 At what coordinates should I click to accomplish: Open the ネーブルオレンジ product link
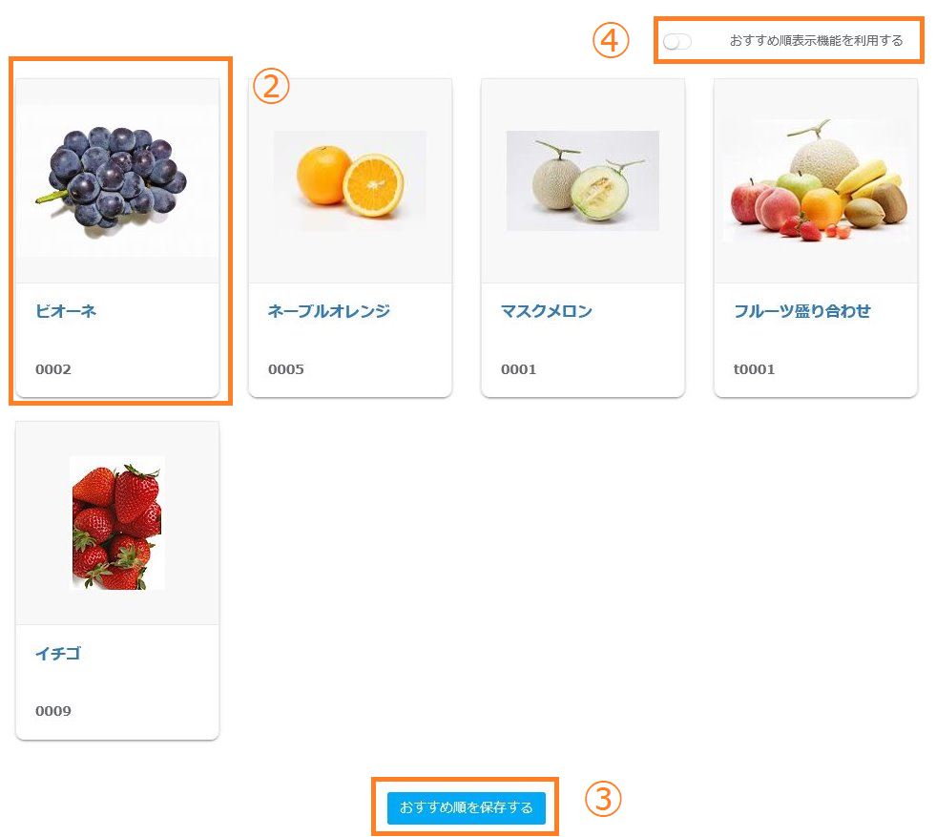pos(329,311)
